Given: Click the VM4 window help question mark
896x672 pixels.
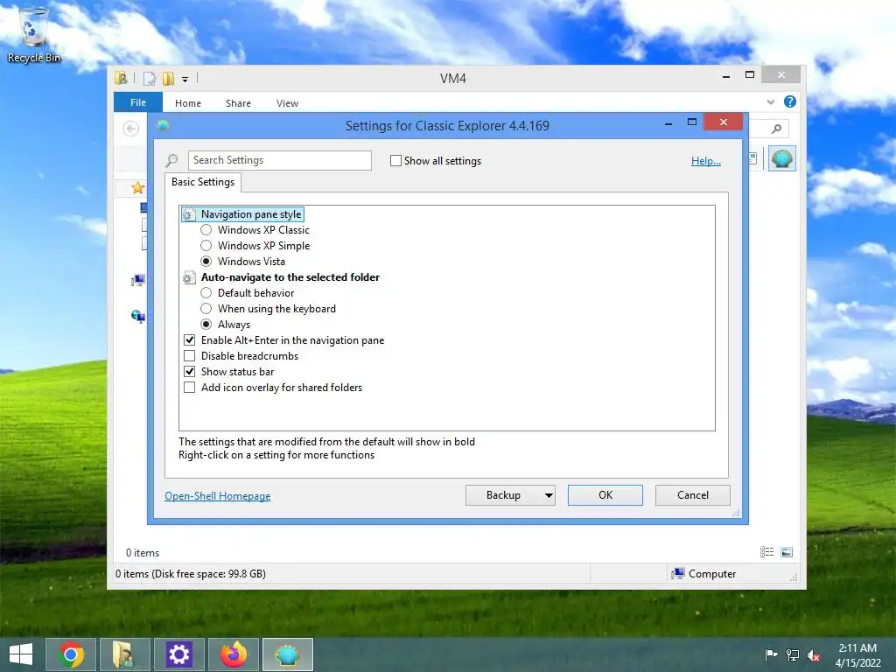Looking at the screenshot, I should (x=790, y=101).
